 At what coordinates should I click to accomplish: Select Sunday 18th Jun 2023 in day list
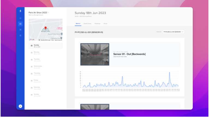[x=45, y=46]
